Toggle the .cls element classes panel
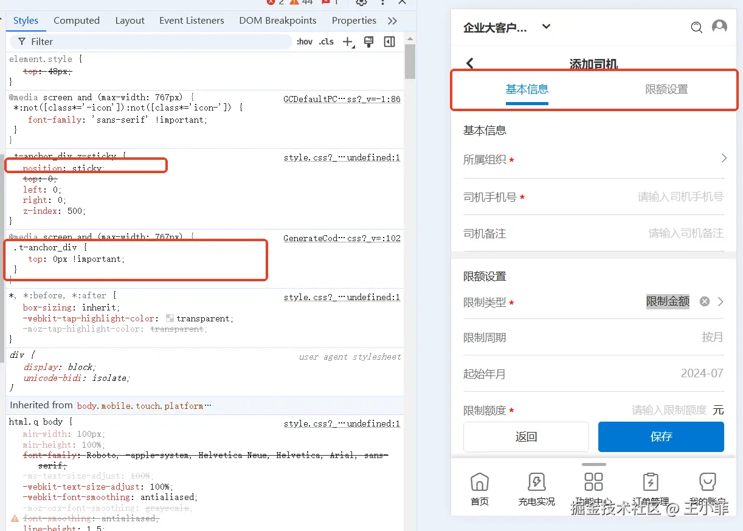 (x=327, y=41)
